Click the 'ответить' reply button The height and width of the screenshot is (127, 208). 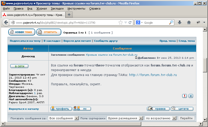[x=49, y=32]
